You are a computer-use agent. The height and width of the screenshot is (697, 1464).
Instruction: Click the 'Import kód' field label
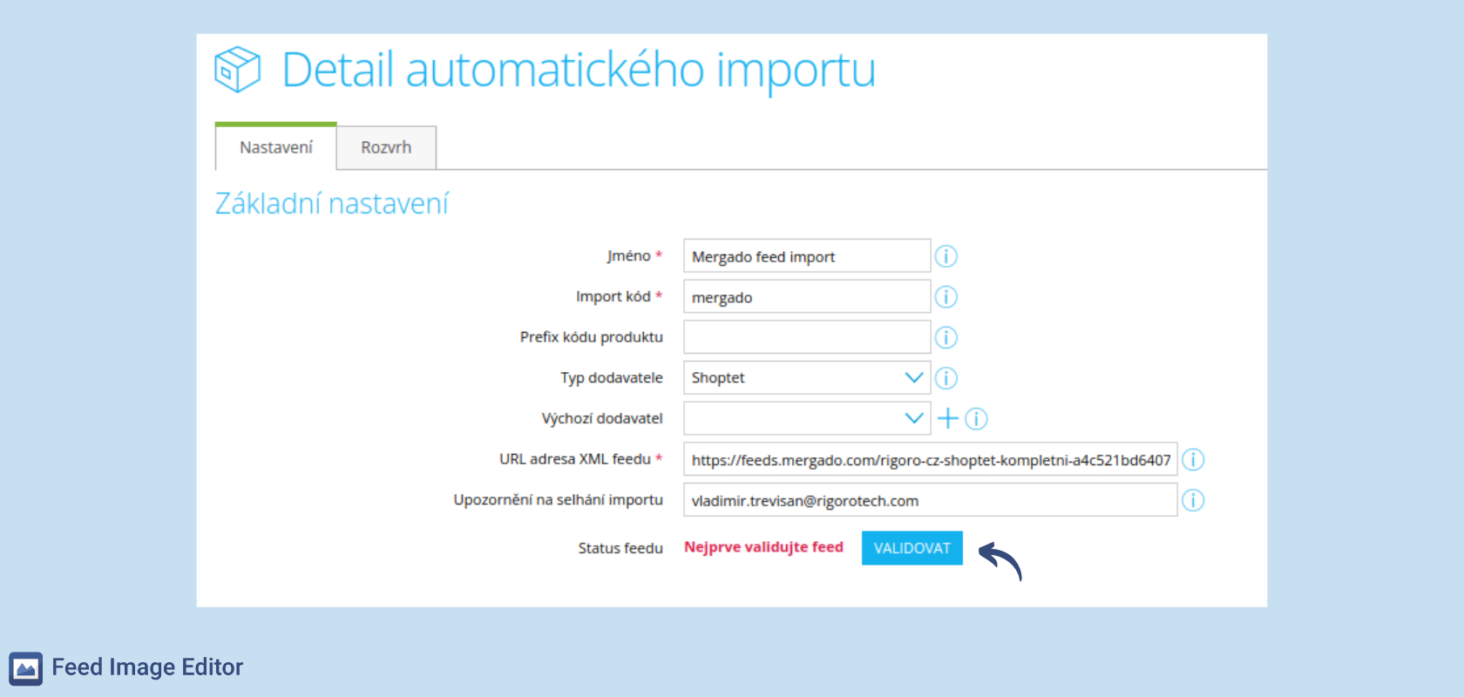613,296
